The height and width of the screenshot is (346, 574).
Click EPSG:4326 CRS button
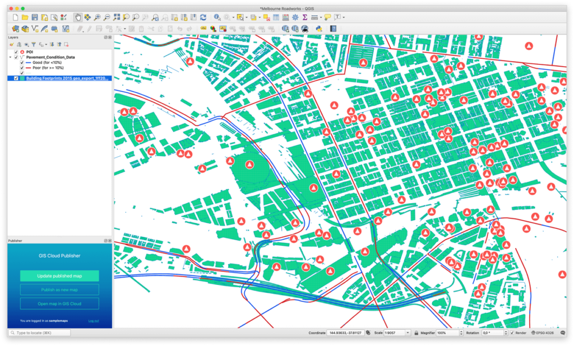[x=543, y=333]
